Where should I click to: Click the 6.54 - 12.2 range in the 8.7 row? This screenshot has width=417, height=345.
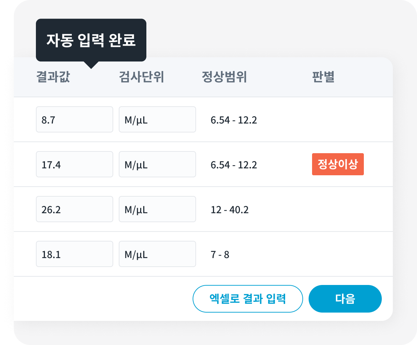pyautogui.click(x=234, y=120)
